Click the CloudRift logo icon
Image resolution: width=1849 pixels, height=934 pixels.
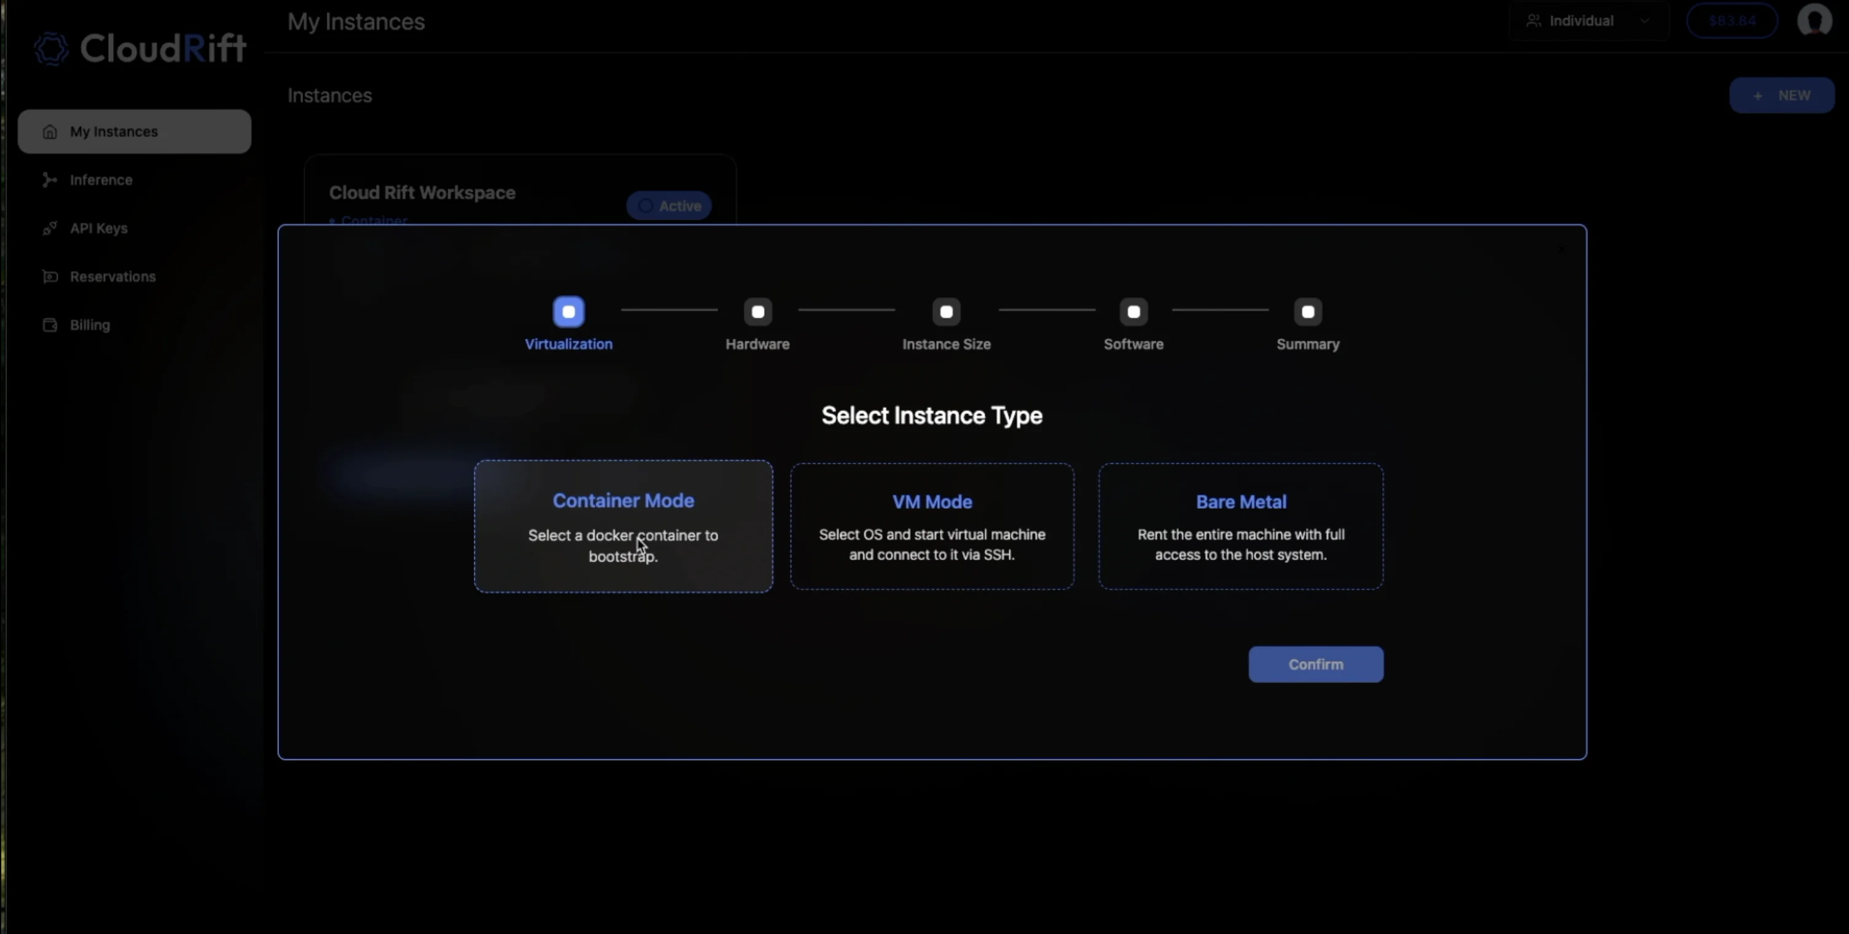pos(51,49)
